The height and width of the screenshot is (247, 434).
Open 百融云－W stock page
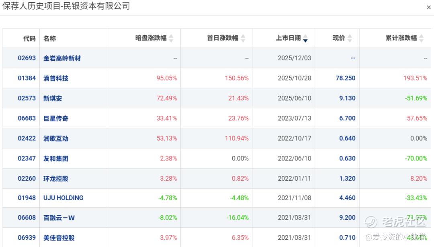pos(59,218)
